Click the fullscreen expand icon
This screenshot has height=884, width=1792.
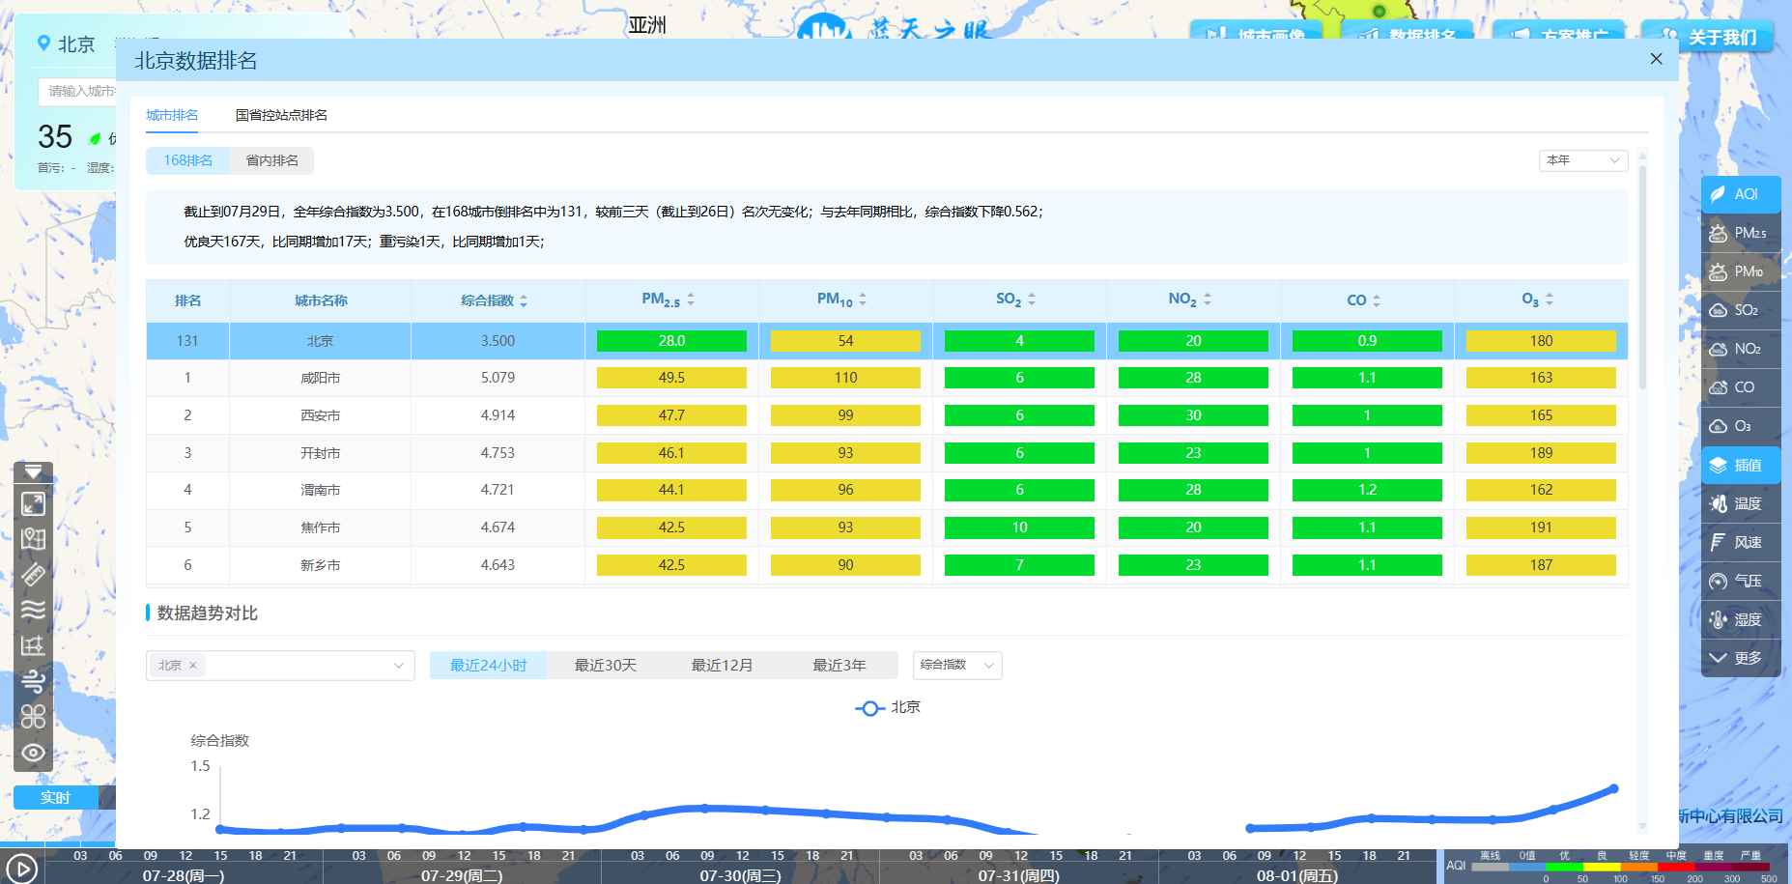33,503
